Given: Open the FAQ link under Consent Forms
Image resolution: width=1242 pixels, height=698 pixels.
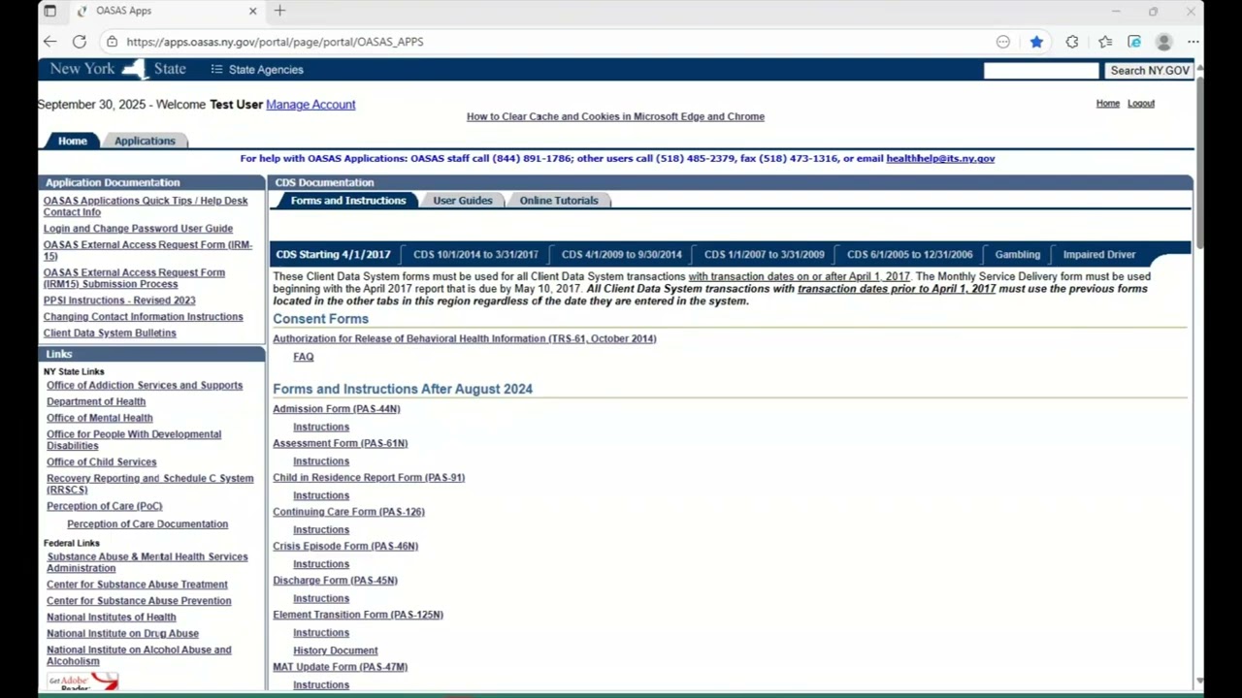Looking at the screenshot, I should (x=303, y=357).
